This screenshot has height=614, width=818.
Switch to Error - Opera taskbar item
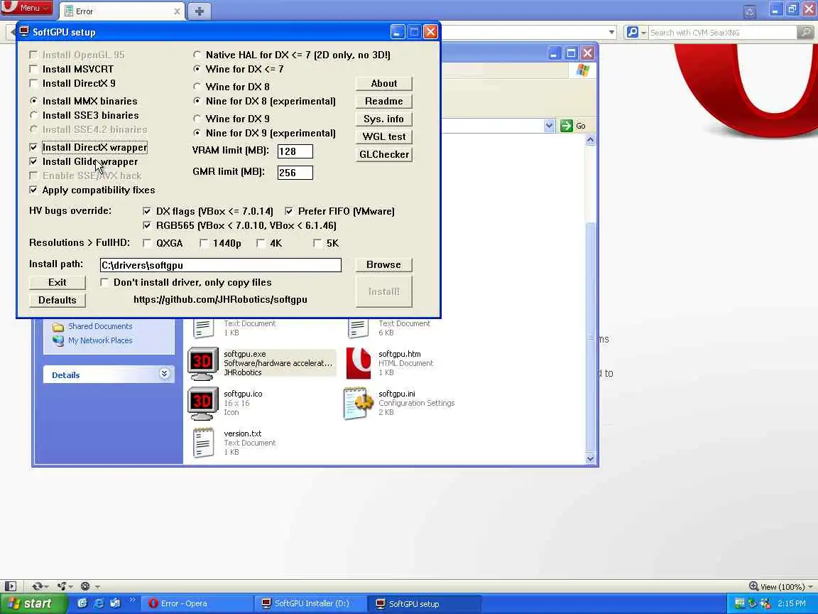click(x=197, y=603)
